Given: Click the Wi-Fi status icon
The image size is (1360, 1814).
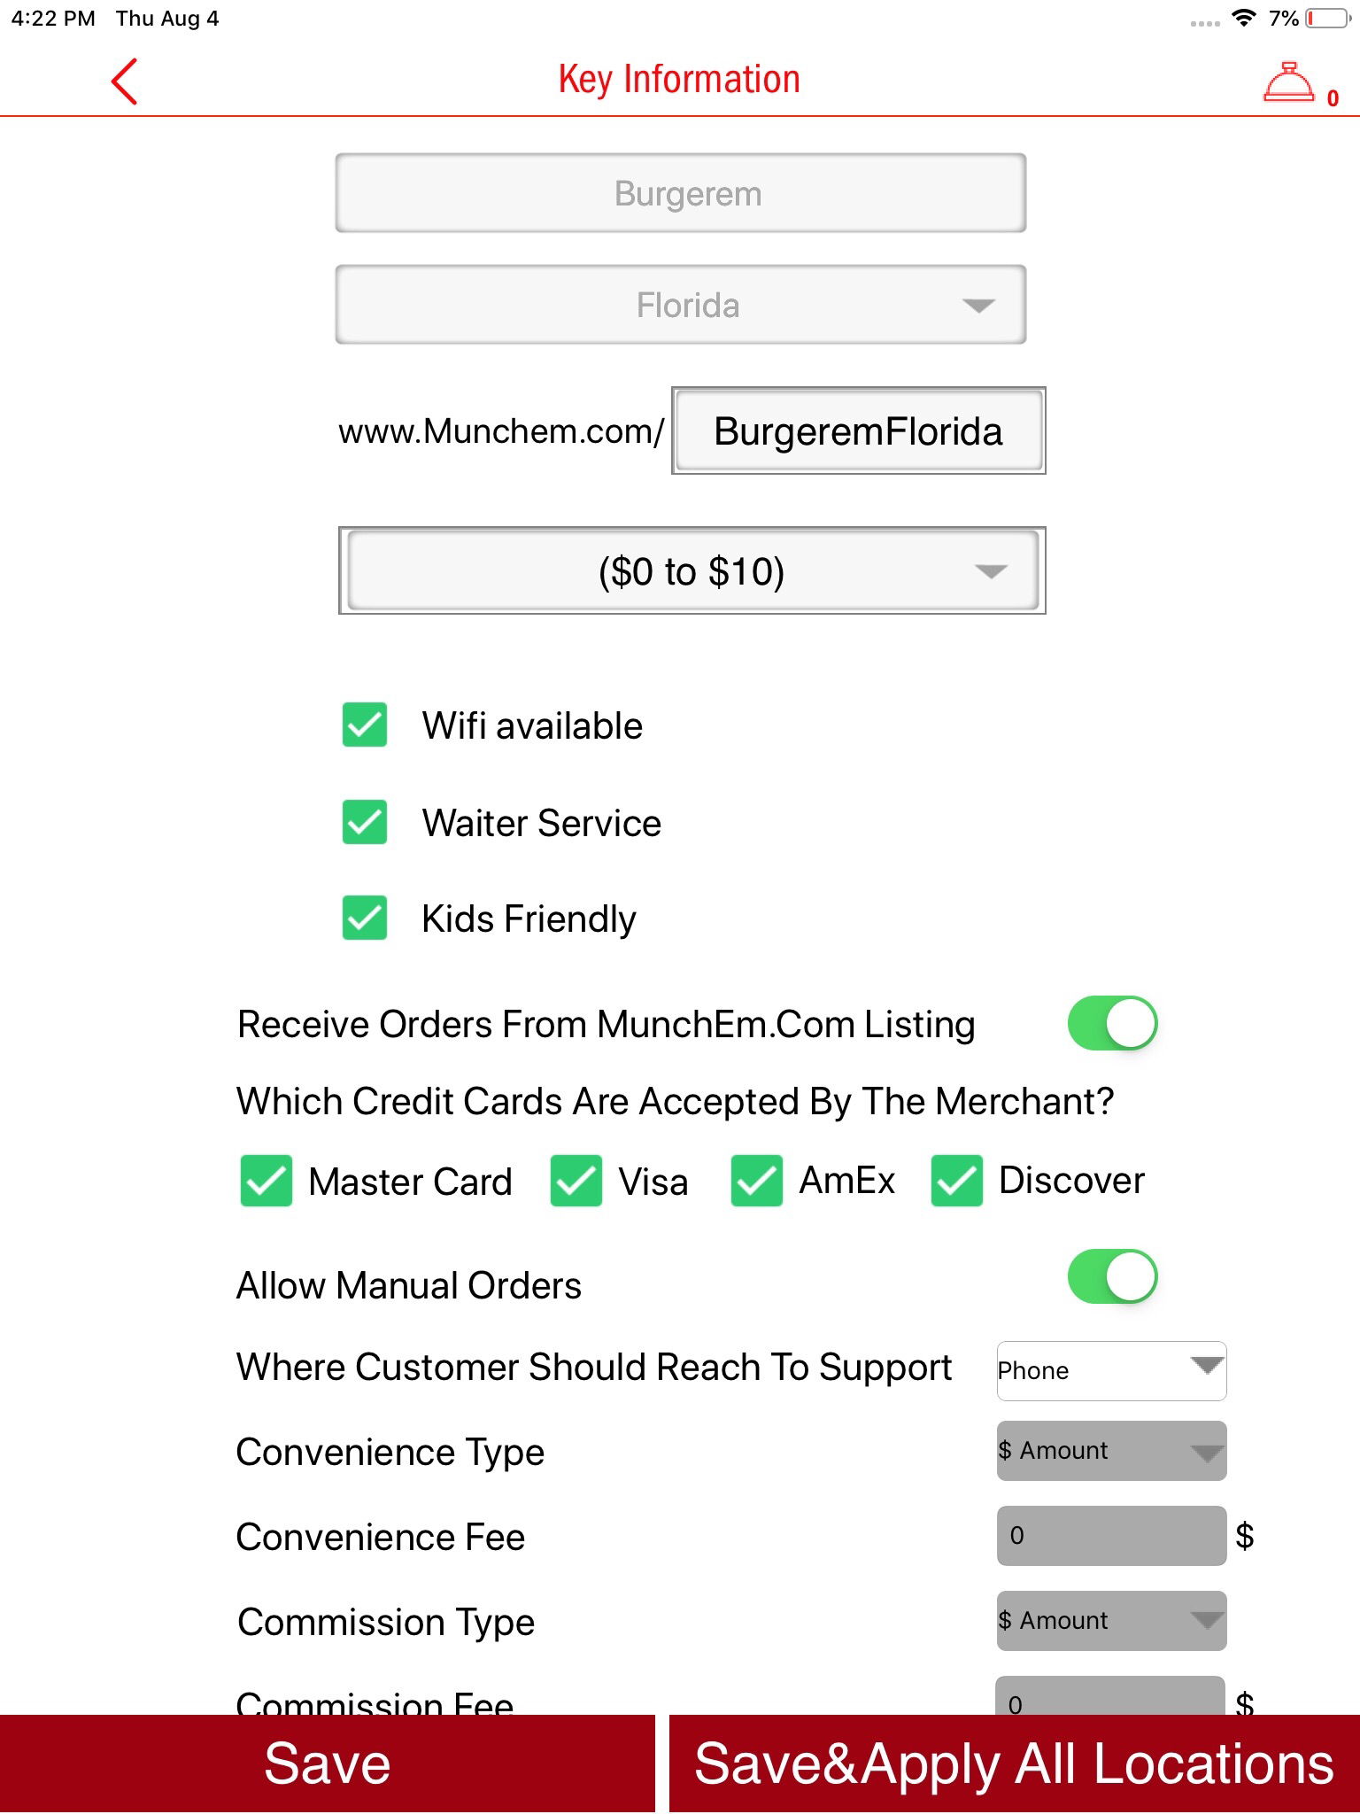Looking at the screenshot, I should coord(1244,19).
